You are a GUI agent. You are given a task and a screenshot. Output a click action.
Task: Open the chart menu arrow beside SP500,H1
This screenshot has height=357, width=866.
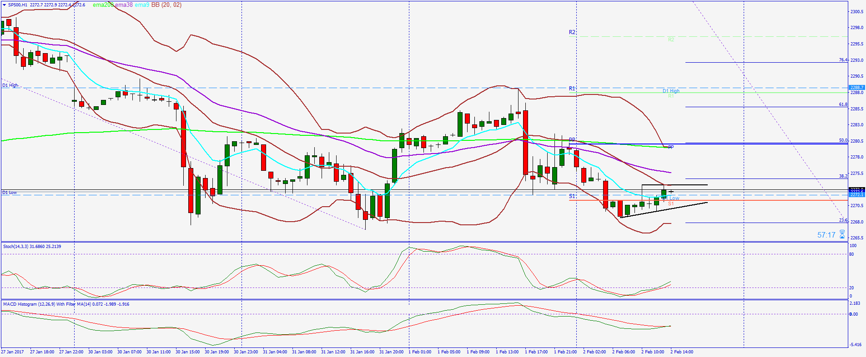coord(5,5)
